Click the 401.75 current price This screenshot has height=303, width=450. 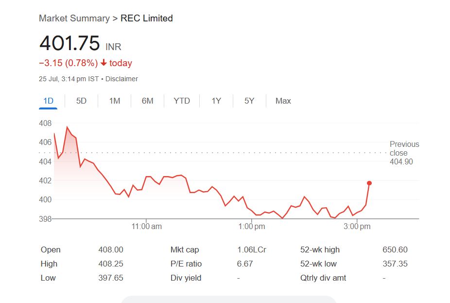click(69, 43)
